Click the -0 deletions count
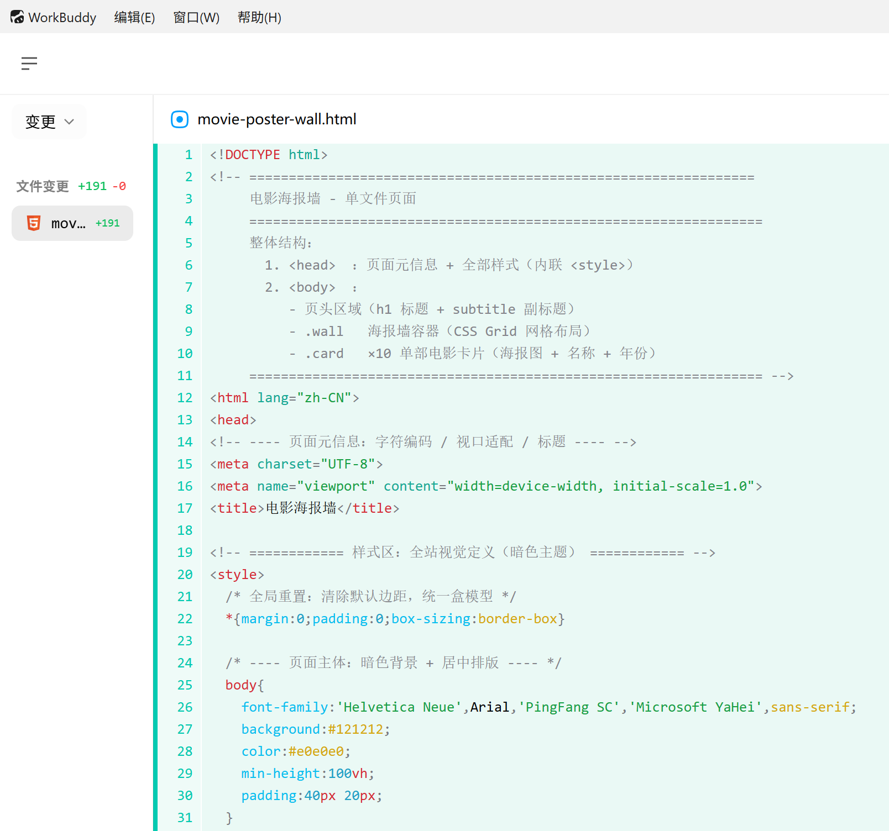 [x=119, y=186]
